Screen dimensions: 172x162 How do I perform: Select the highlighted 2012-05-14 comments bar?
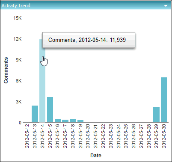pos(42,81)
